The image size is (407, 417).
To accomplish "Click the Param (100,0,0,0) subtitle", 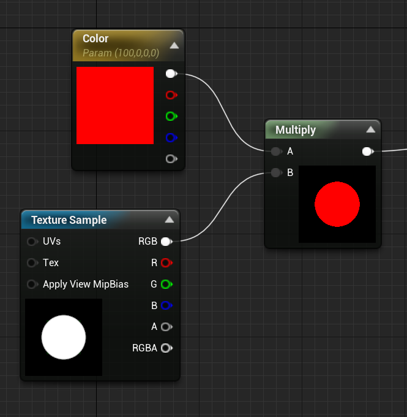I will pos(121,53).
